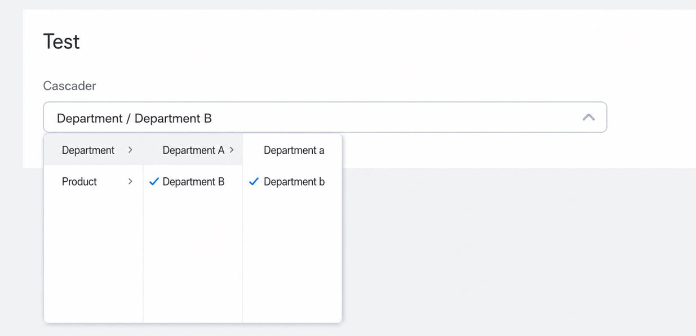This screenshot has width=696, height=336.
Task: Click the "Department / Department B" value text
Action: click(x=134, y=118)
